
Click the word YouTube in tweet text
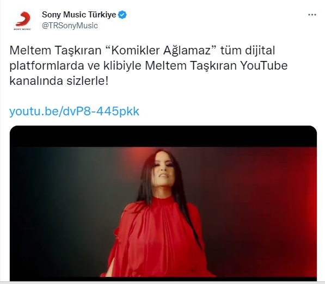point(263,66)
